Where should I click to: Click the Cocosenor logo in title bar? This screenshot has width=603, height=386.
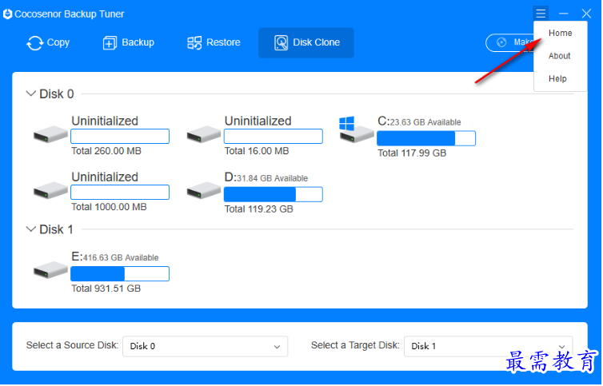[x=7, y=14]
